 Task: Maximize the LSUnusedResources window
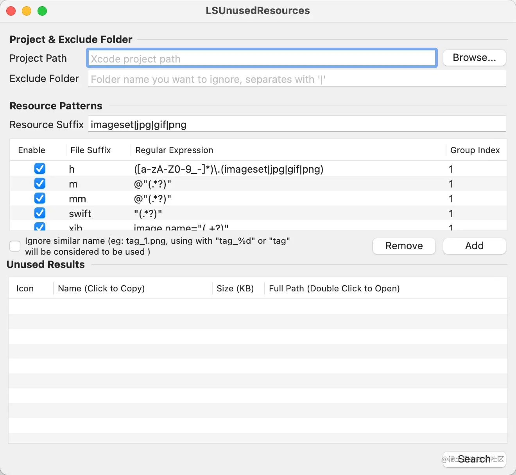(x=42, y=11)
